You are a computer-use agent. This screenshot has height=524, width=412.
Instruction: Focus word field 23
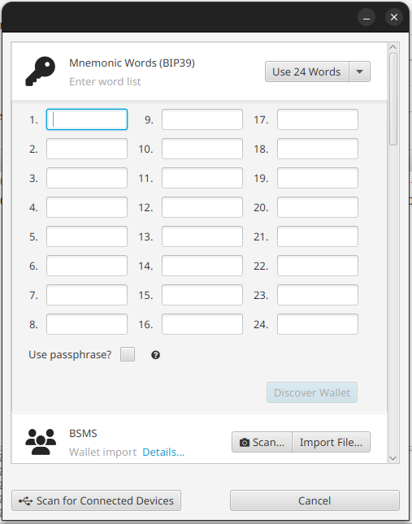(318, 295)
